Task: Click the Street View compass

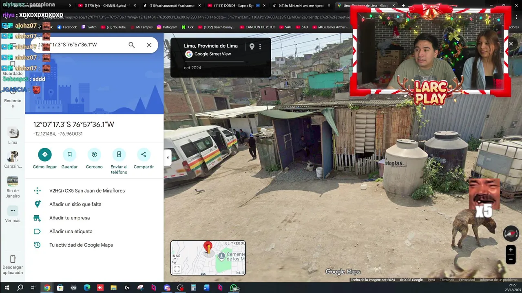Action: pyautogui.click(x=511, y=234)
